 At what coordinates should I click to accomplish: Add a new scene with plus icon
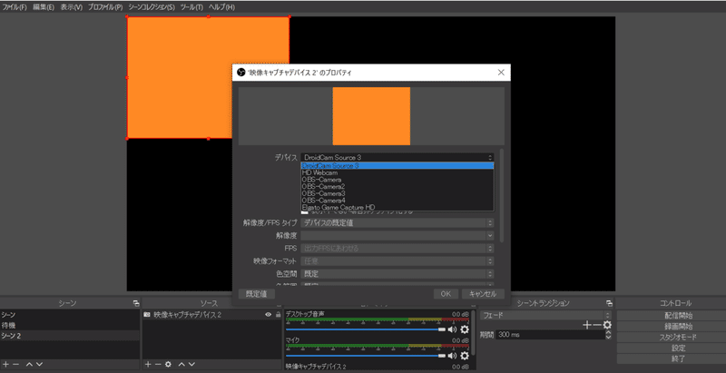6,364
